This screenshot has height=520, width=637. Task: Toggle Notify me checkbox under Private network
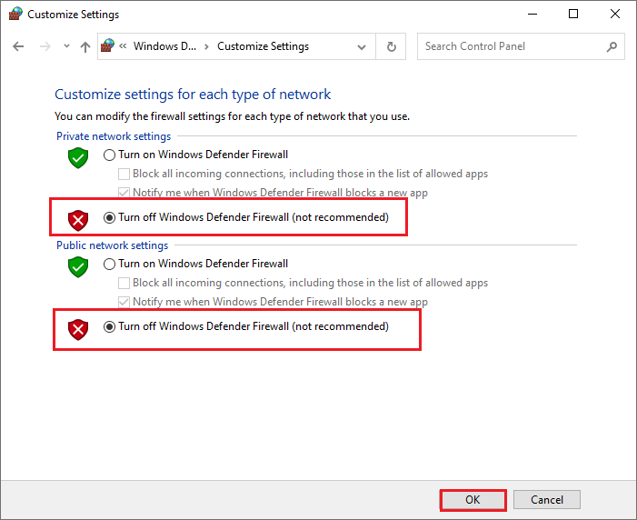pyautogui.click(x=124, y=193)
